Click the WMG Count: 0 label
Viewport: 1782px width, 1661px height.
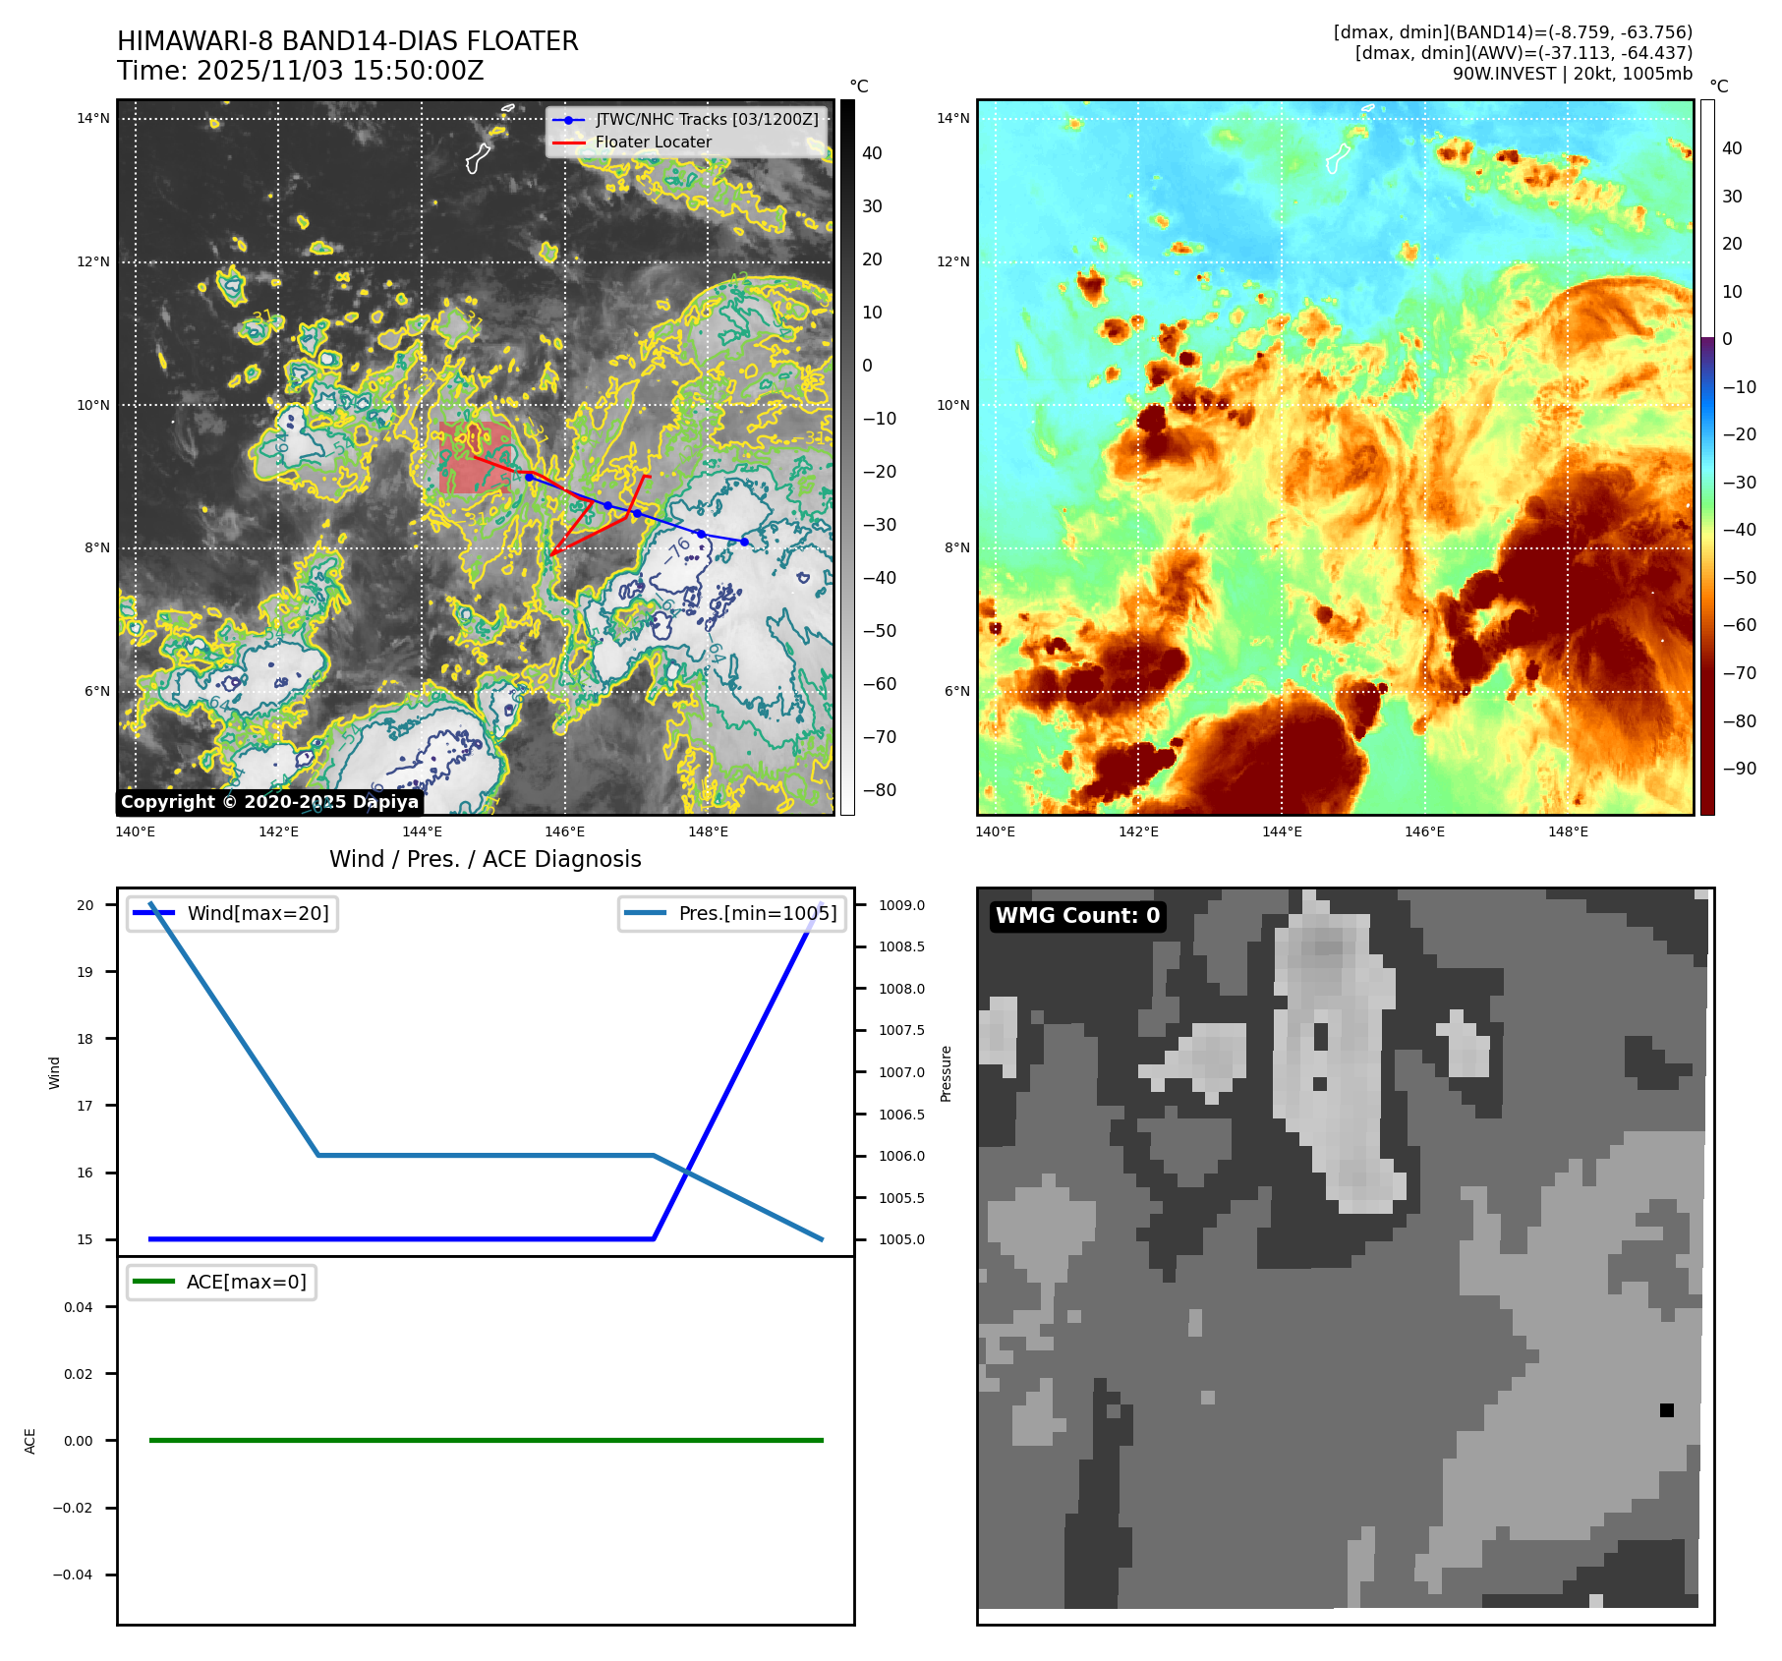tap(1077, 916)
